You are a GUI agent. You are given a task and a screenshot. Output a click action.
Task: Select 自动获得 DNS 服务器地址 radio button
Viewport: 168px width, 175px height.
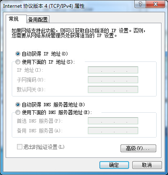(x=18, y=105)
